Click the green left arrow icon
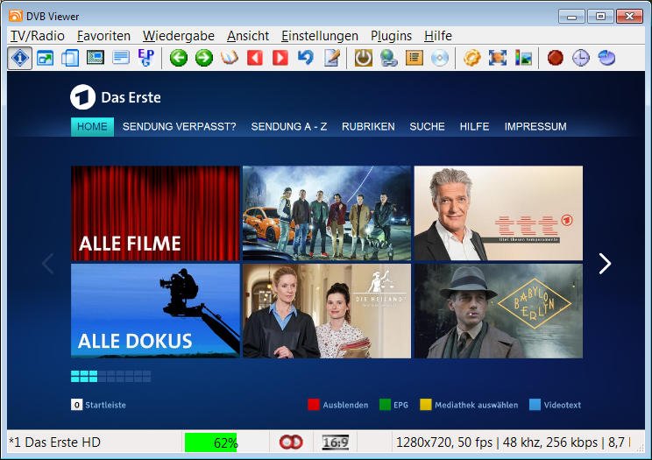 pos(179,58)
